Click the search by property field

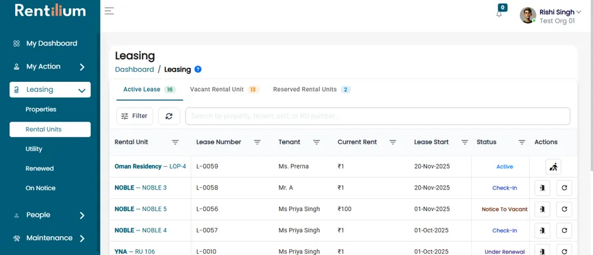coord(377,116)
